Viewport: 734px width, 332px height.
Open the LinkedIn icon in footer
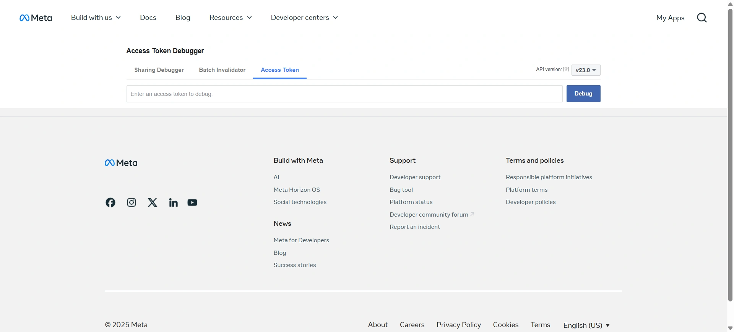pyautogui.click(x=173, y=202)
